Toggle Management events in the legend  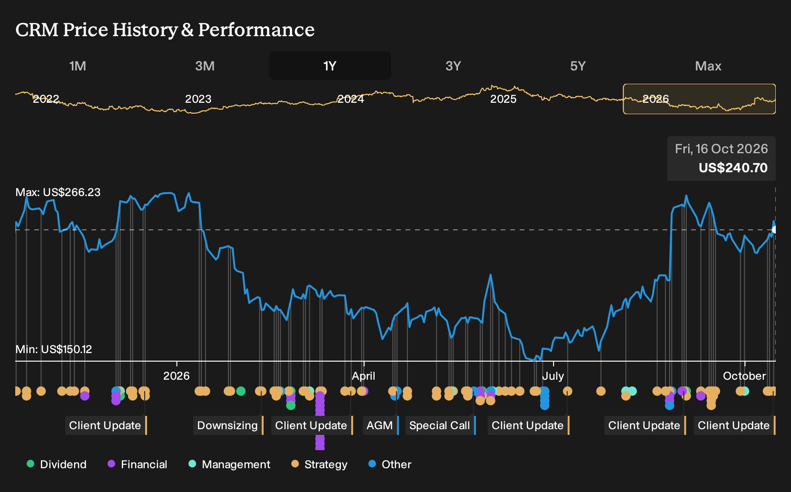point(229,464)
